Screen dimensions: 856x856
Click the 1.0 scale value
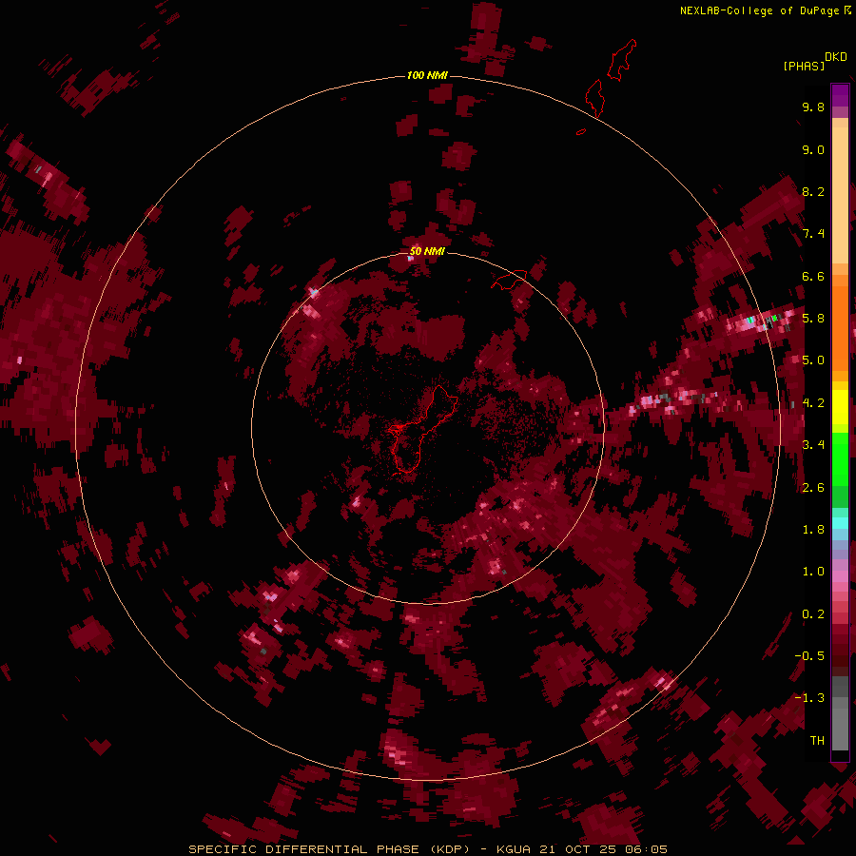[813, 572]
